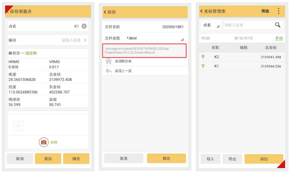Screen dimensions: 291x174
Task: Enable 多选 multi-select mode
Action: tap(279, 39)
